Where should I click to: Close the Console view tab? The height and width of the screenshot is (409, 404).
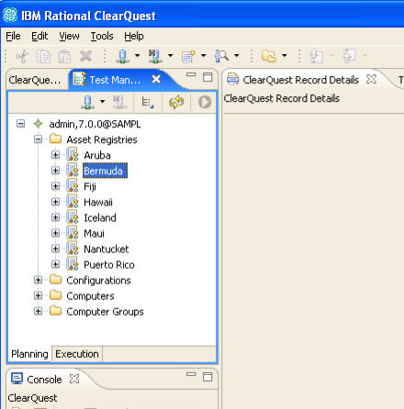[74, 379]
